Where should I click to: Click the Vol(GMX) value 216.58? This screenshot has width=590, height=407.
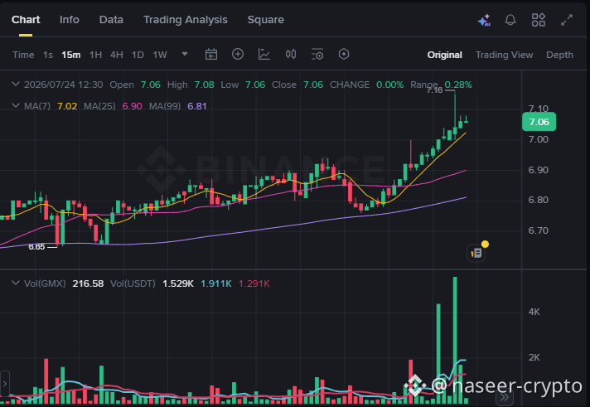(88, 283)
